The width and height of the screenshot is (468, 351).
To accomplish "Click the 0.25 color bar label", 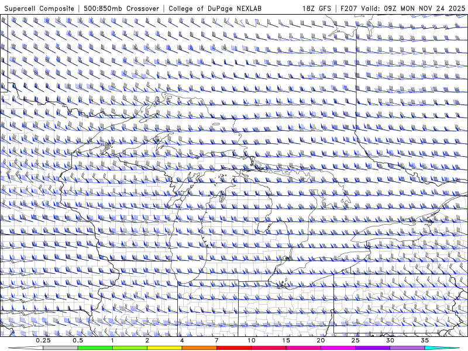I will tap(43, 340).
